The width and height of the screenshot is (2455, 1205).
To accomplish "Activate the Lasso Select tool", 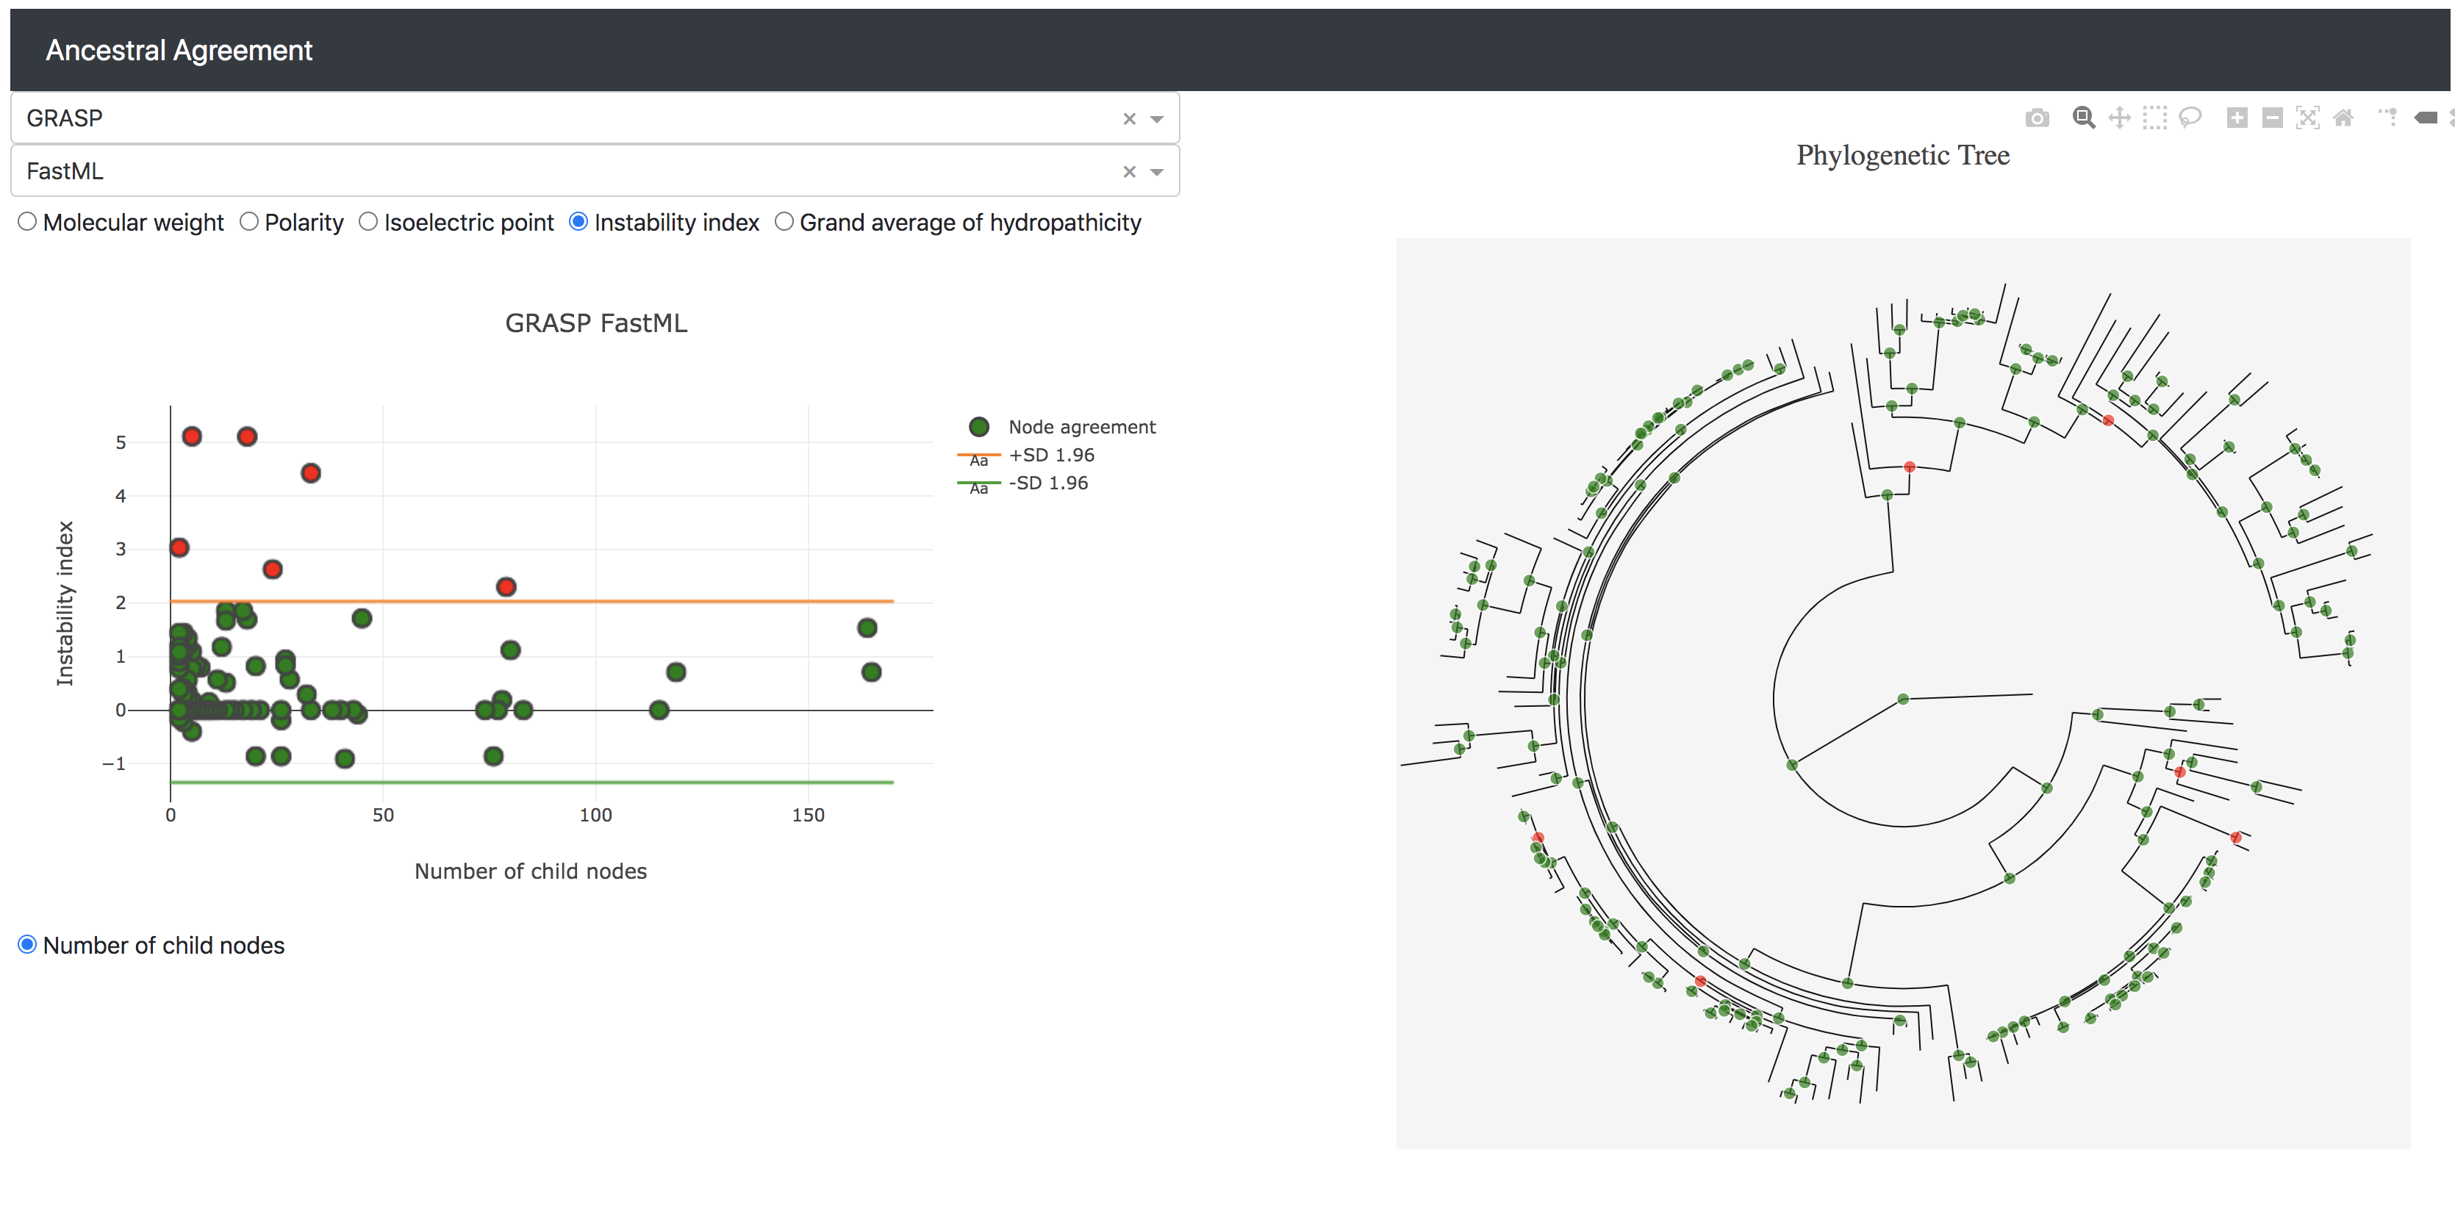I will pos(2190,118).
